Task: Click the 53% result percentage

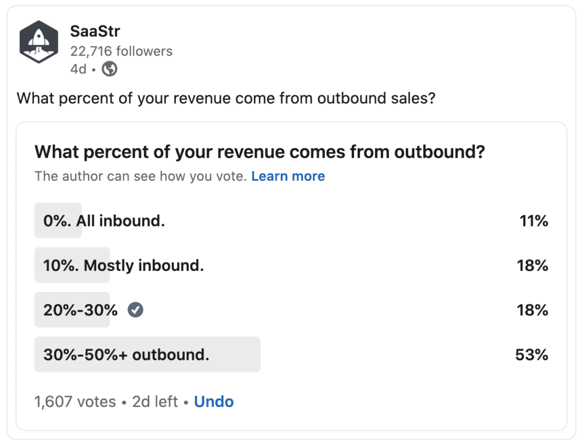Action: coord(531,355)
